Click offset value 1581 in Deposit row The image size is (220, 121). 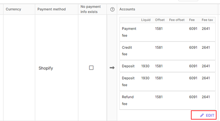[x=159, y=66]
